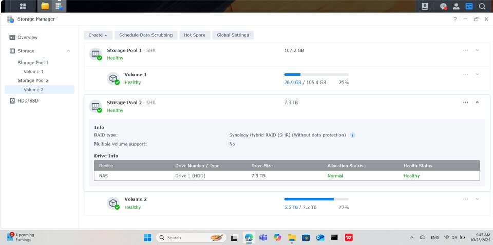Click the 26.9 GB used value
Screen dimensions: 493x245
(x=292, y=83)
